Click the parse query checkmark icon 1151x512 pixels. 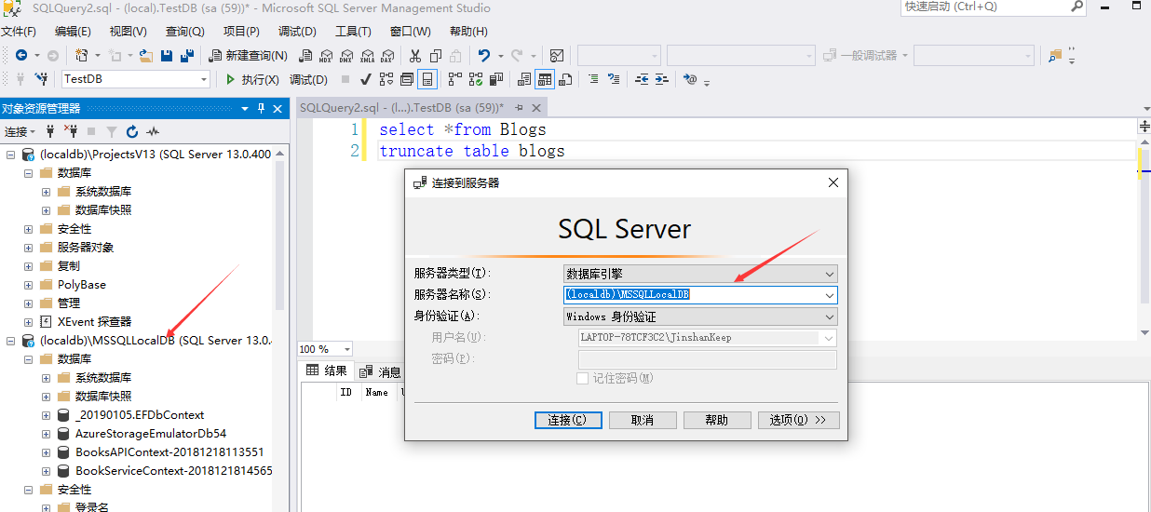tap(365, 79)
